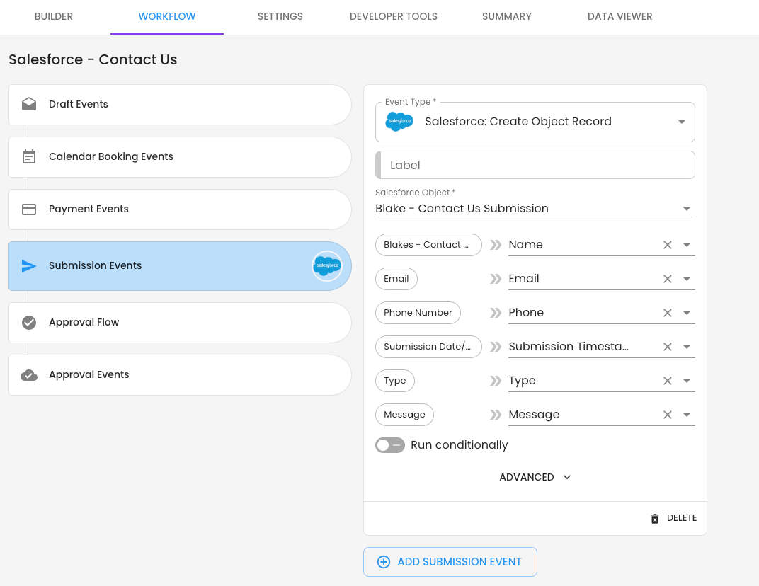
Task: Clear the Message field mapping
Action: [x=668, y=415]
